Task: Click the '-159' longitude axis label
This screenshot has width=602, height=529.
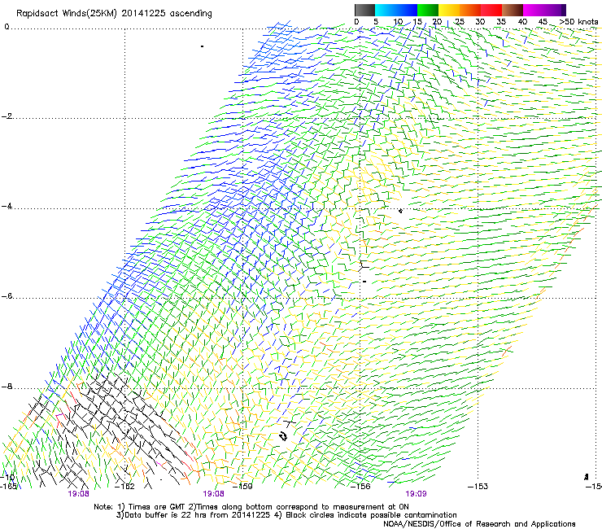Action: [x=243, y=487]
